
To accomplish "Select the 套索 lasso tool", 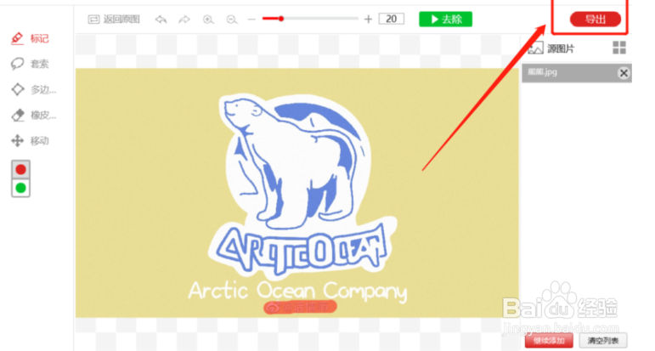I will pos(30,64).
